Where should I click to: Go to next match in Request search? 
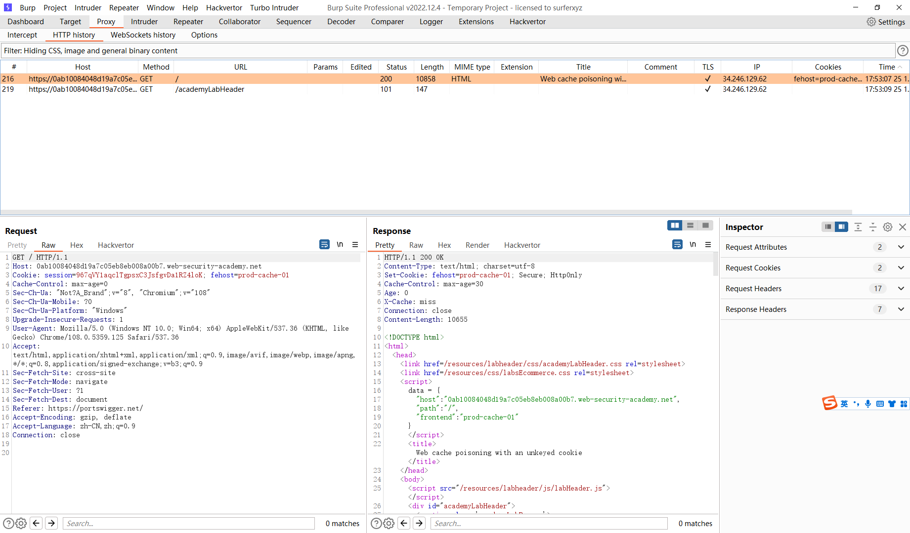pyautogui.click(x=51, y=523)
